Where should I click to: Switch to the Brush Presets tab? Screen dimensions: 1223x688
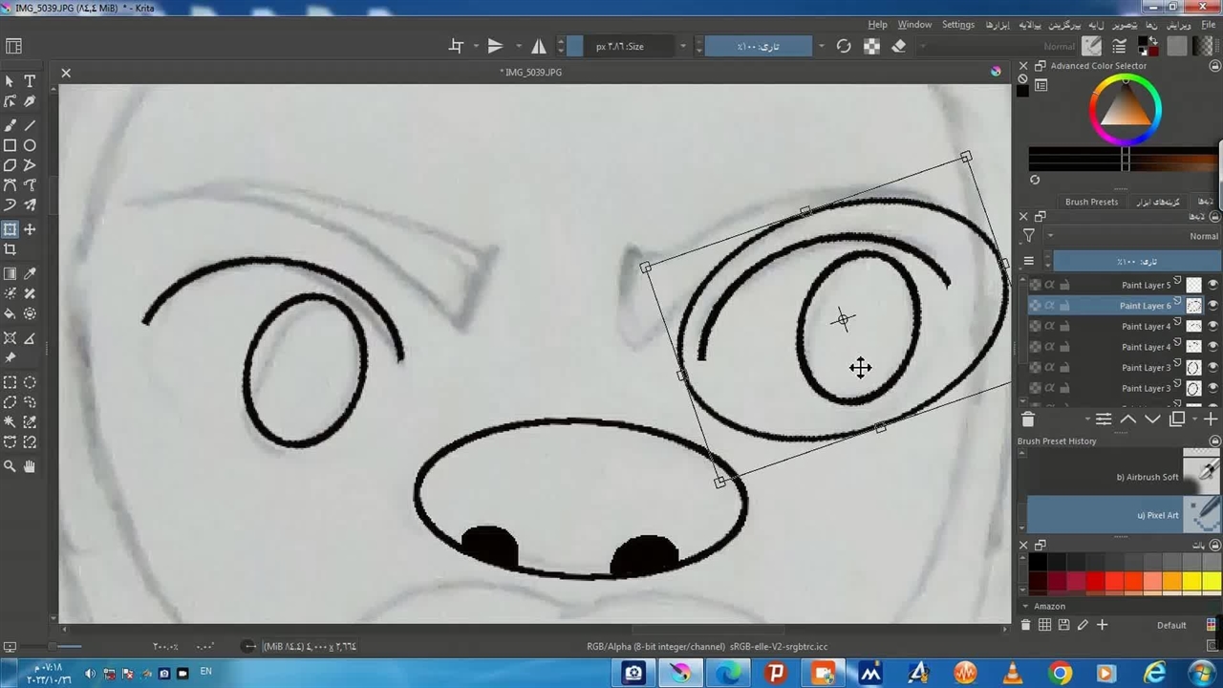(x=1091, y=202)
